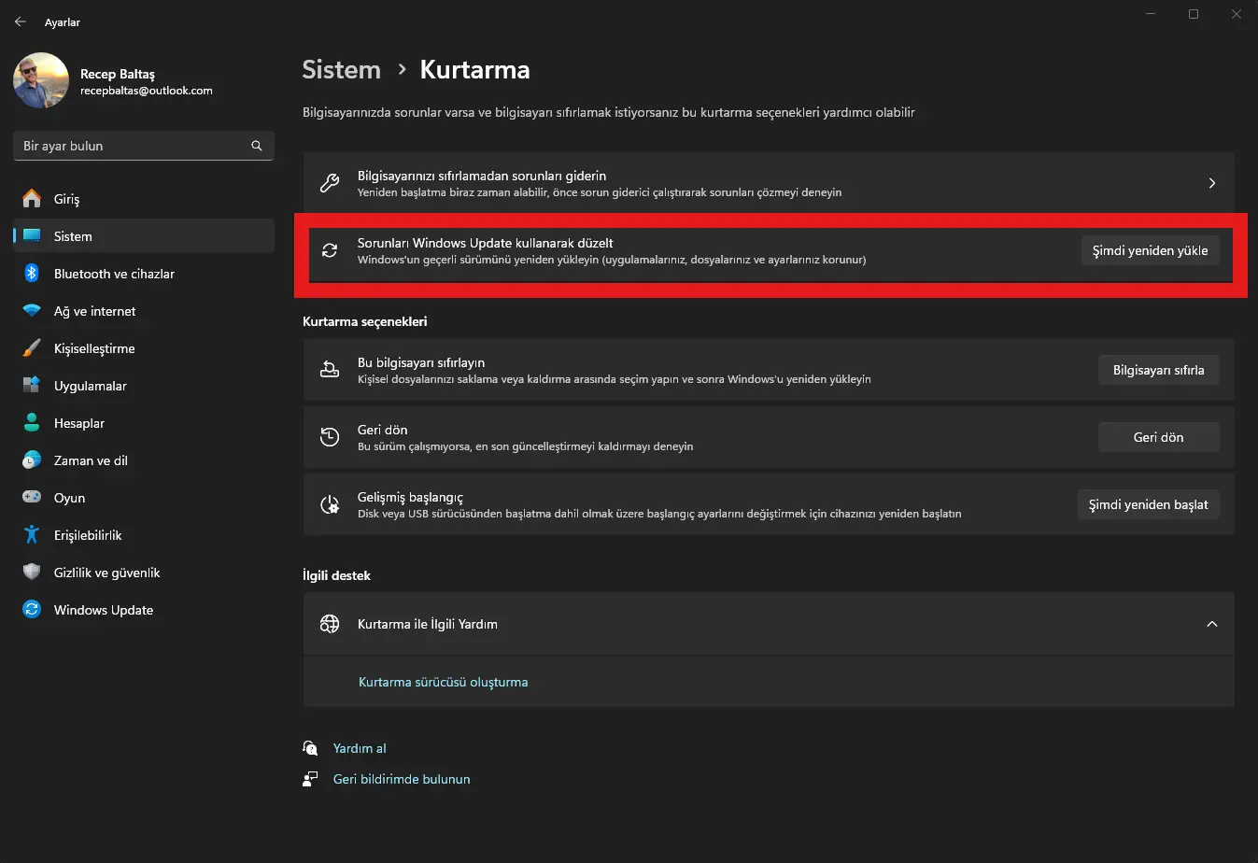This screenshot has height=863, width=1258.
Task: Open Hesaplar settings page
Action: (x=144, y=423)
